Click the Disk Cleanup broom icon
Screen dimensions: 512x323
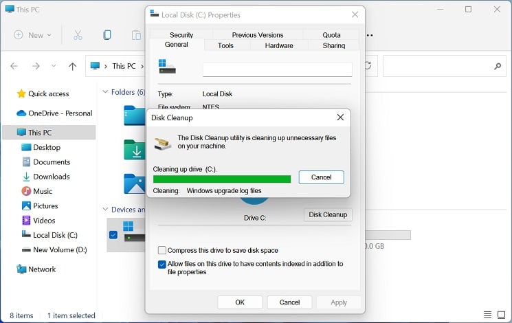(162, 144)
